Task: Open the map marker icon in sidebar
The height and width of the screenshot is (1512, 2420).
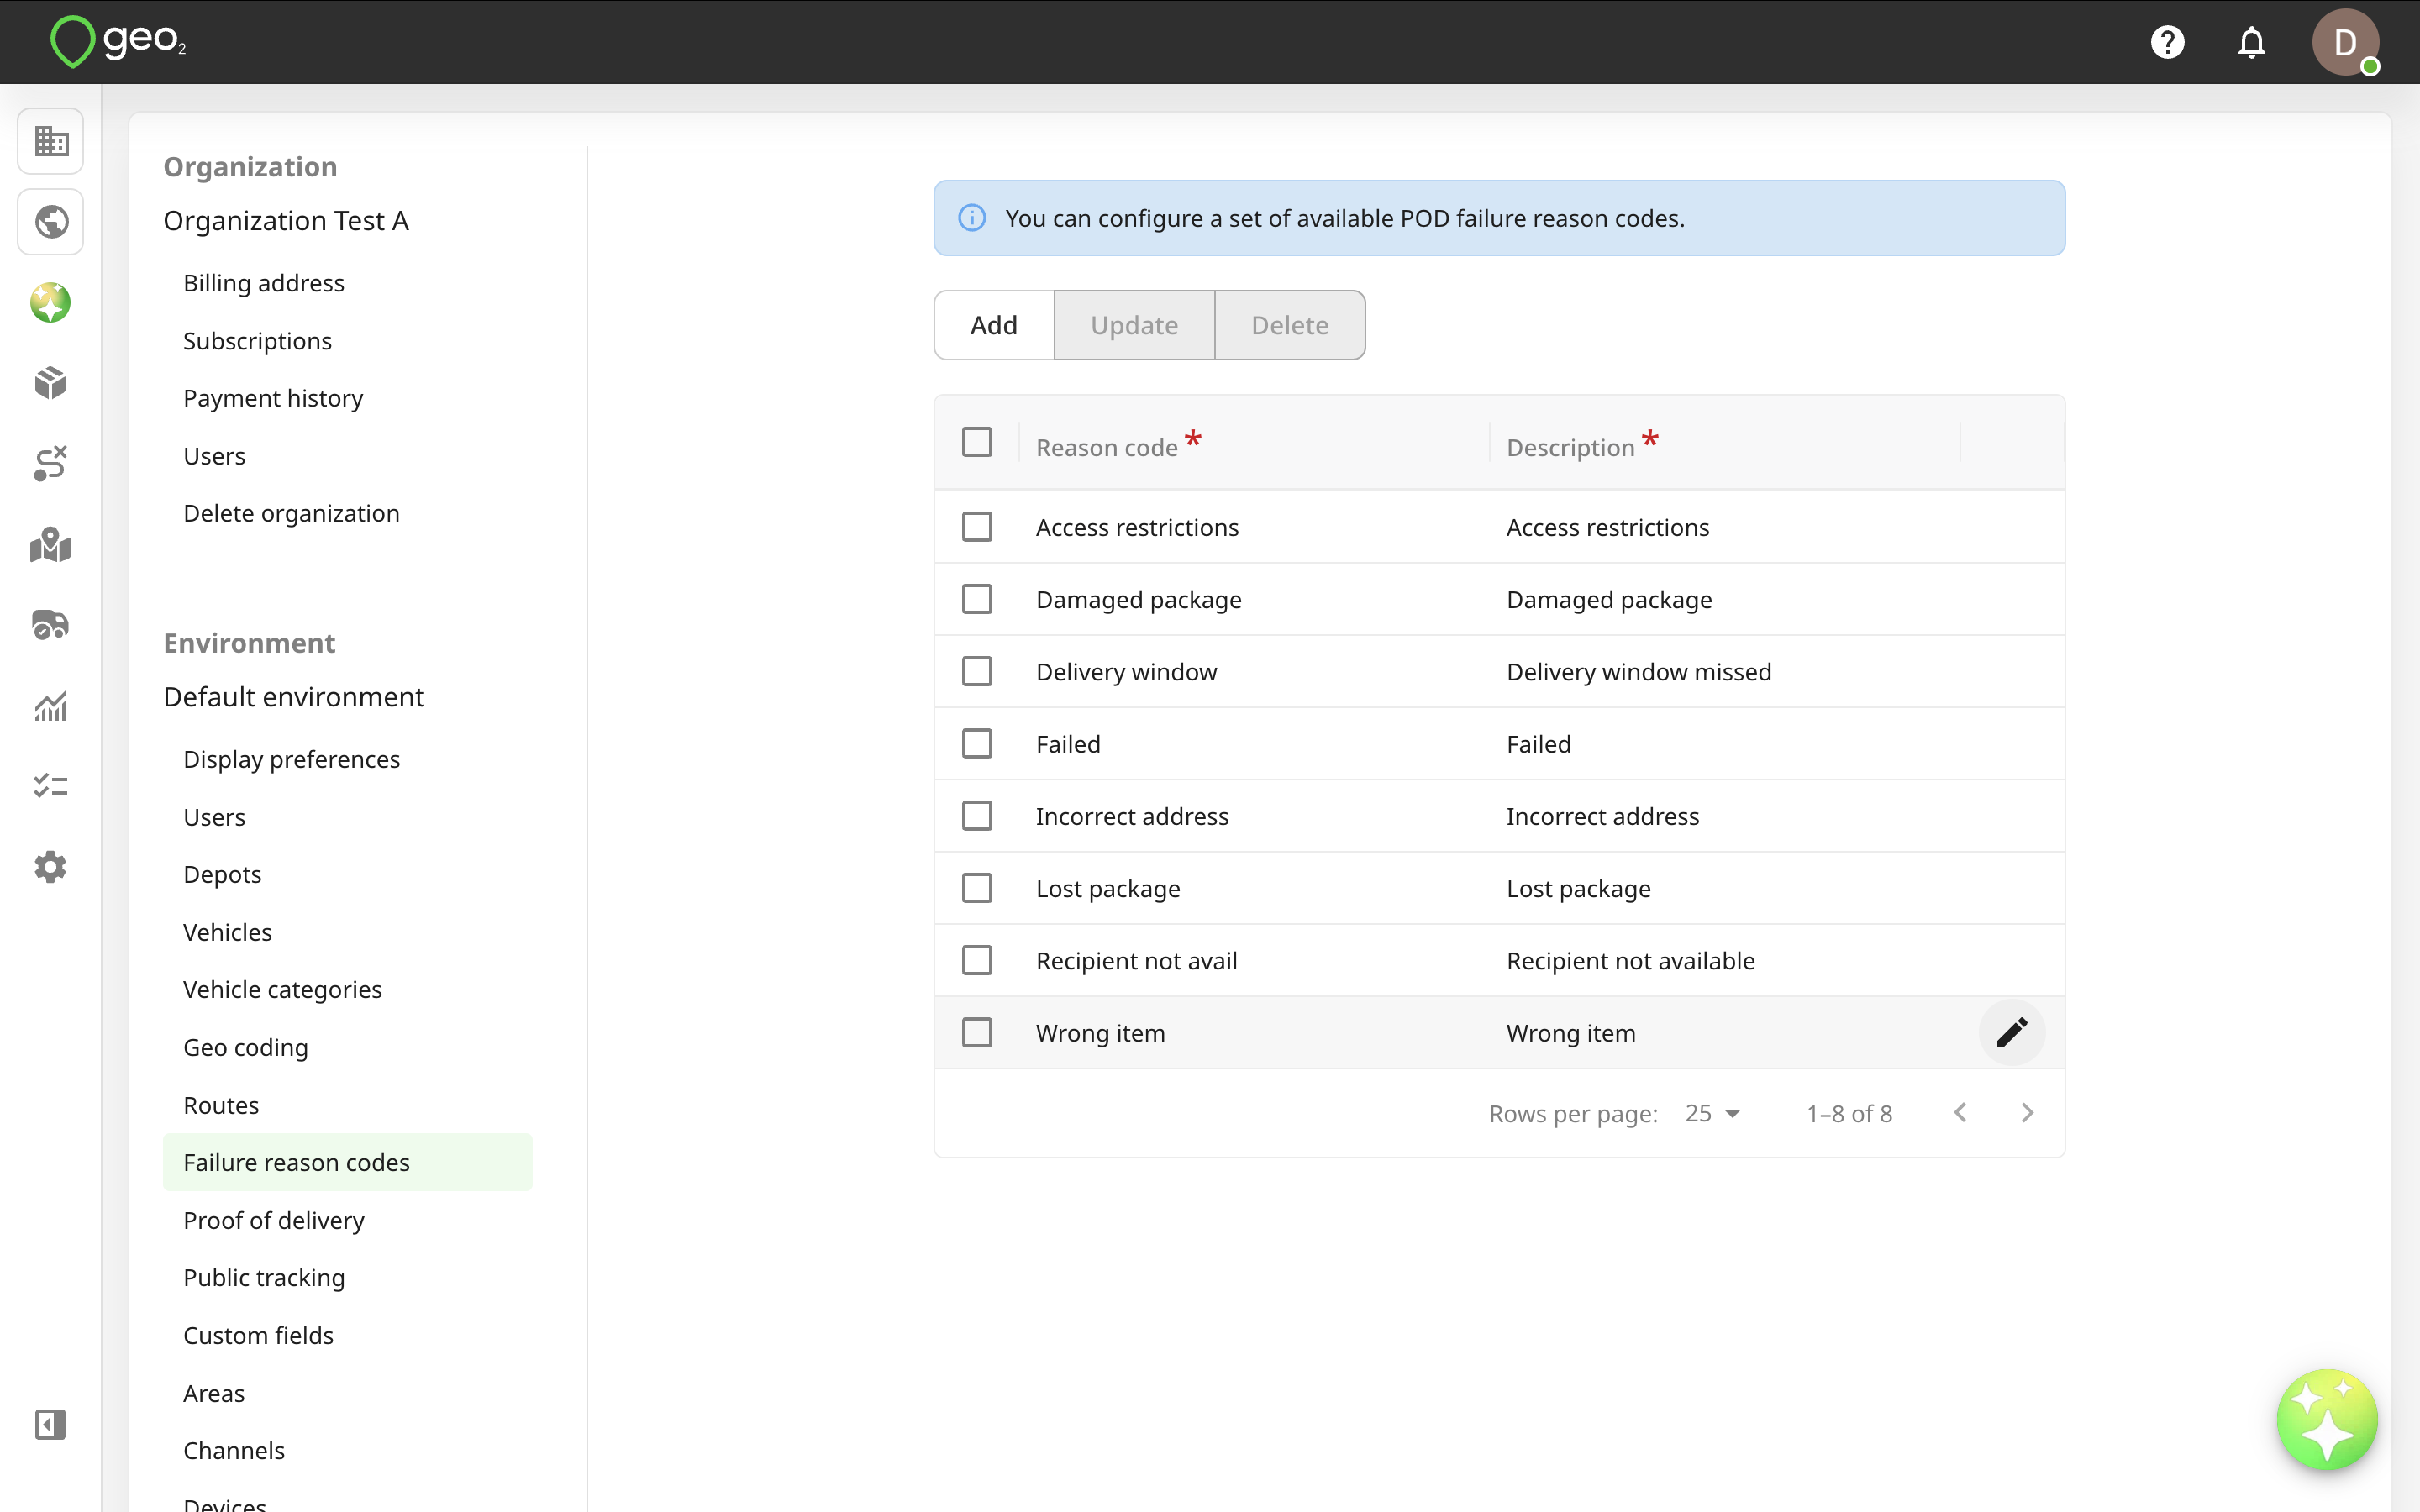Action: click(51, 545)
